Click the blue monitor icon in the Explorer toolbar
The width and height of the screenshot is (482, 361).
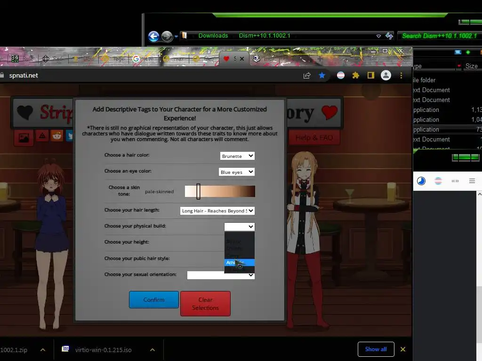point(458,52)
